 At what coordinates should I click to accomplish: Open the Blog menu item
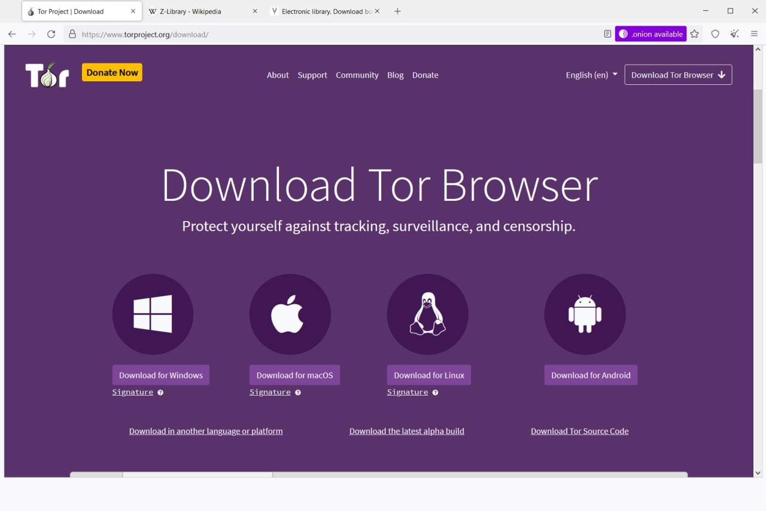(396, 75)
